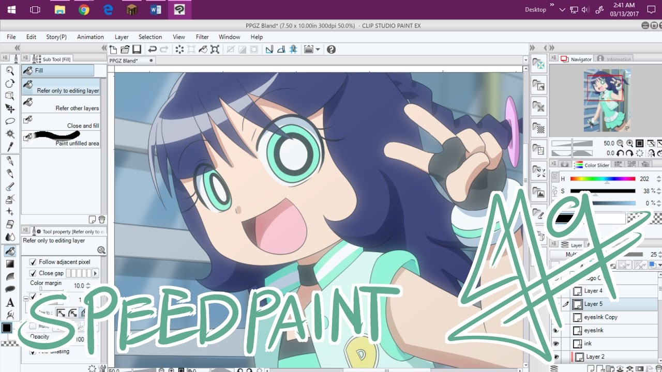Toggle visibility of eyesInk Copy layer

click(556, 317)
